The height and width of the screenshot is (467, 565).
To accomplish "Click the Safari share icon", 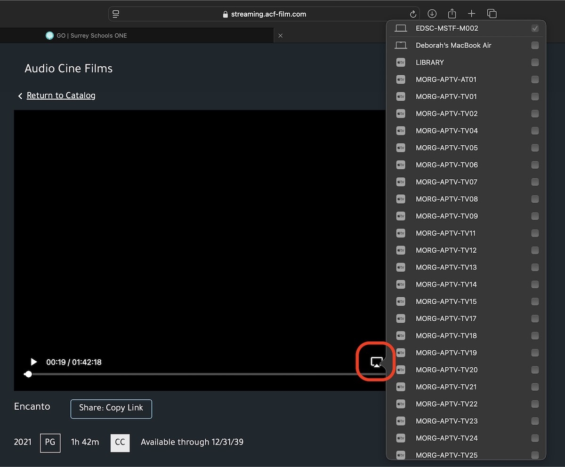I will pyautogui.click(x=452, y=14).
